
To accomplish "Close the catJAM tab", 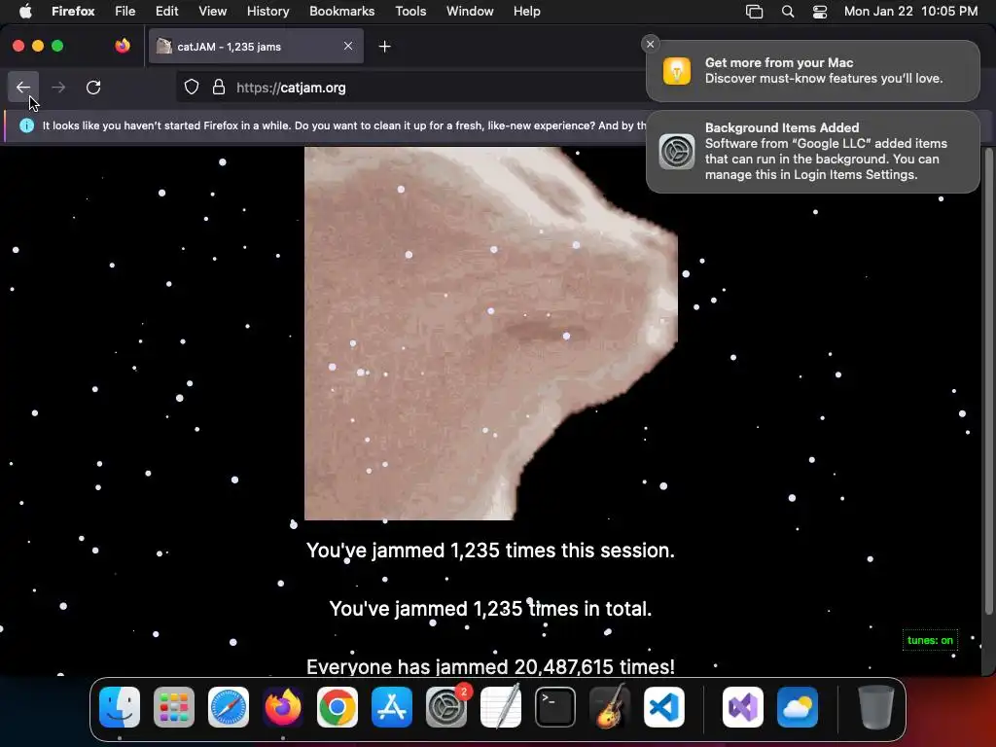I will [x=348, y=46].
